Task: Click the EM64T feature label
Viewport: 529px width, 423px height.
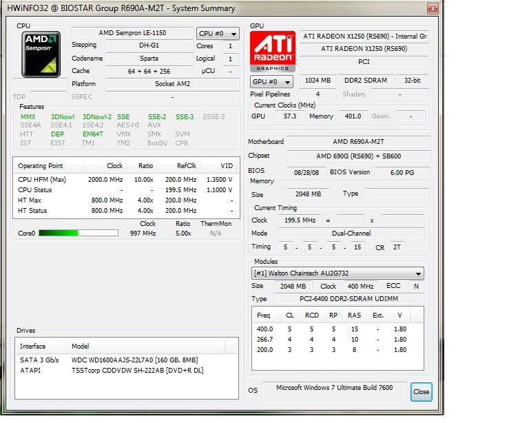Action: [x=93, y=134]
